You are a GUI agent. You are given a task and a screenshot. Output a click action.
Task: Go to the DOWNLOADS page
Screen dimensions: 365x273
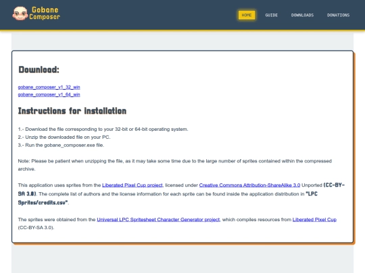point(302,15)
